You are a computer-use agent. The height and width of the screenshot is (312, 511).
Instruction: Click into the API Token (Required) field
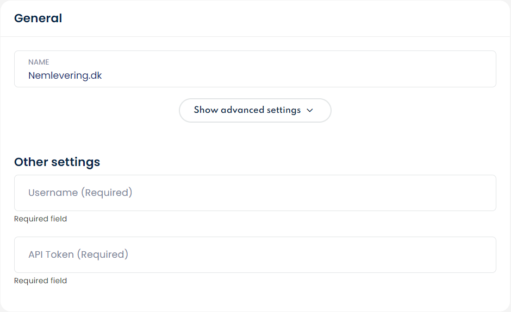(x=255, y=254)
